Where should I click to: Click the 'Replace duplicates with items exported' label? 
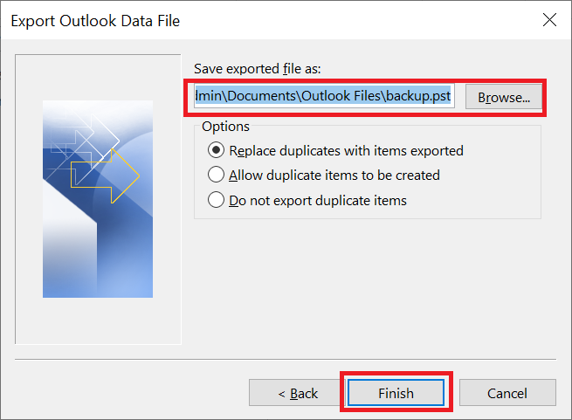[x=346, y=151]
